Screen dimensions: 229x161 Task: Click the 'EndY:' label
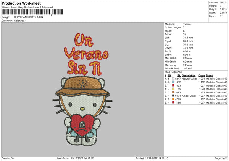[x=168, y=55]
